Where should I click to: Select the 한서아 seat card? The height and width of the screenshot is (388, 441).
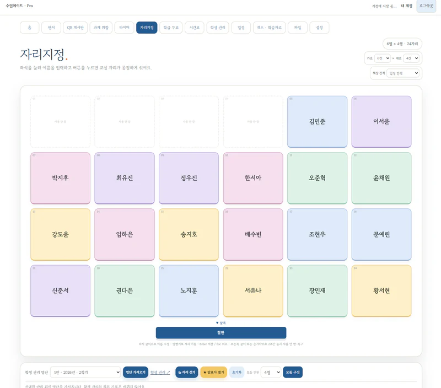pos(253,178)
